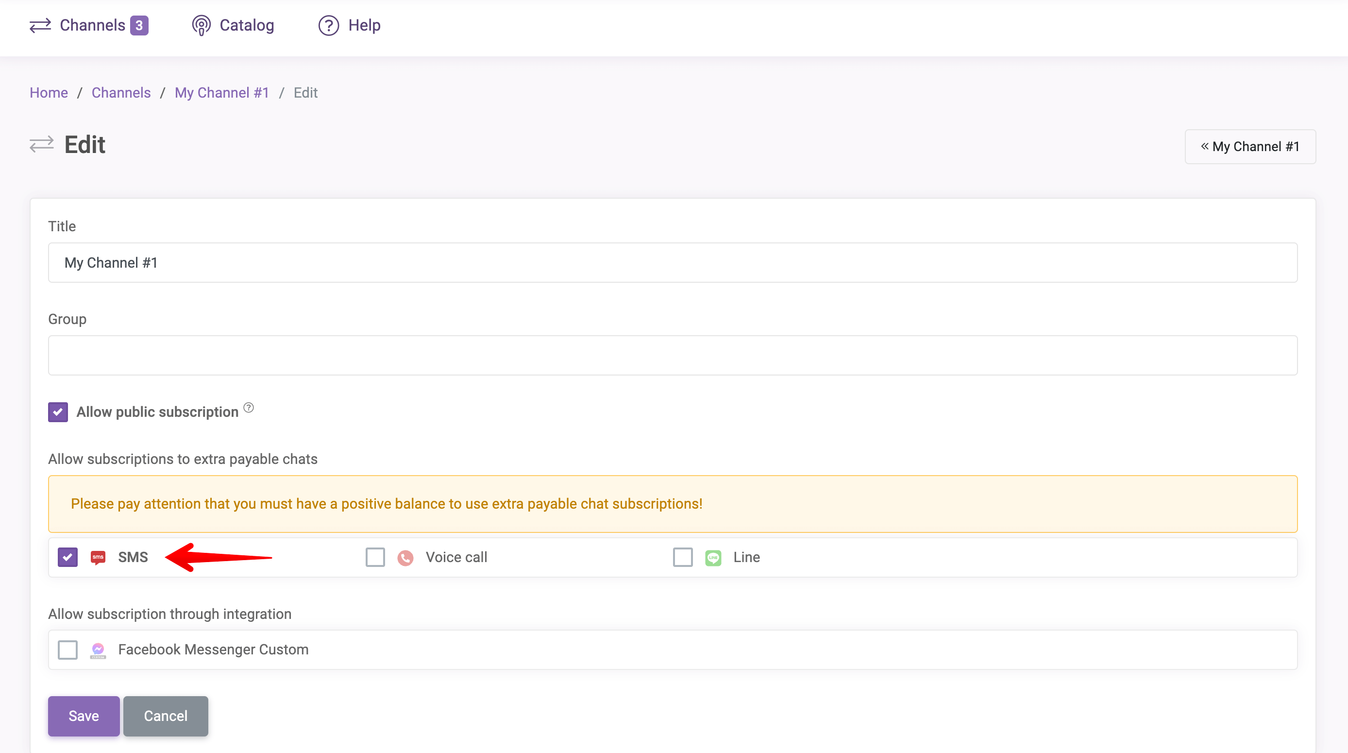Click the Facebook Messenger Custom icon
Image resolution: width=1348 pixels, height=753 pixels.
tap(98, 650)
